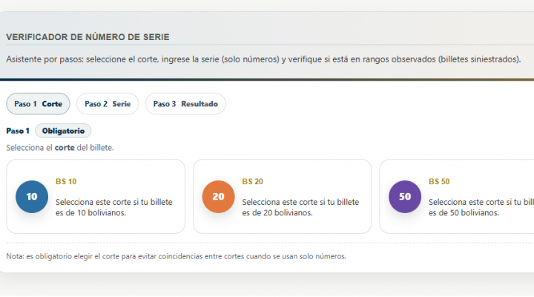The width and height of the screenshot is (534, 297).
Task: Switch to the Paso 2 Serie tab
Action: point(108,104)
